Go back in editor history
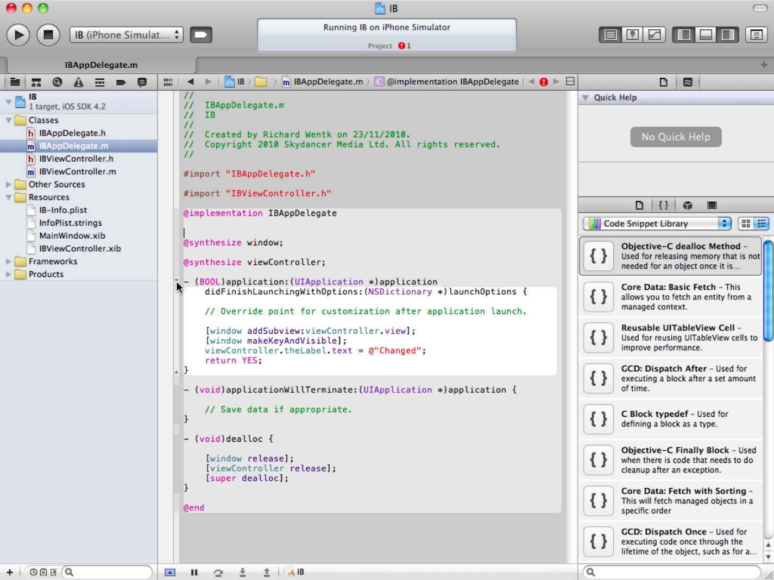 pyautogui.click(x=190, y=82)
